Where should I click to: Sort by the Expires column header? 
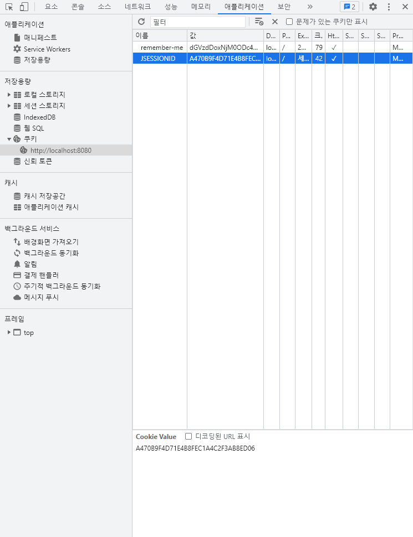point(303,35)
